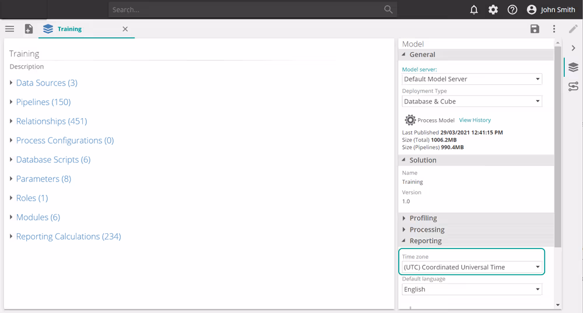Screen dimensions: 583x313
Task: Open the vertical three-dot more menu
Action: (x=554, y=29)
